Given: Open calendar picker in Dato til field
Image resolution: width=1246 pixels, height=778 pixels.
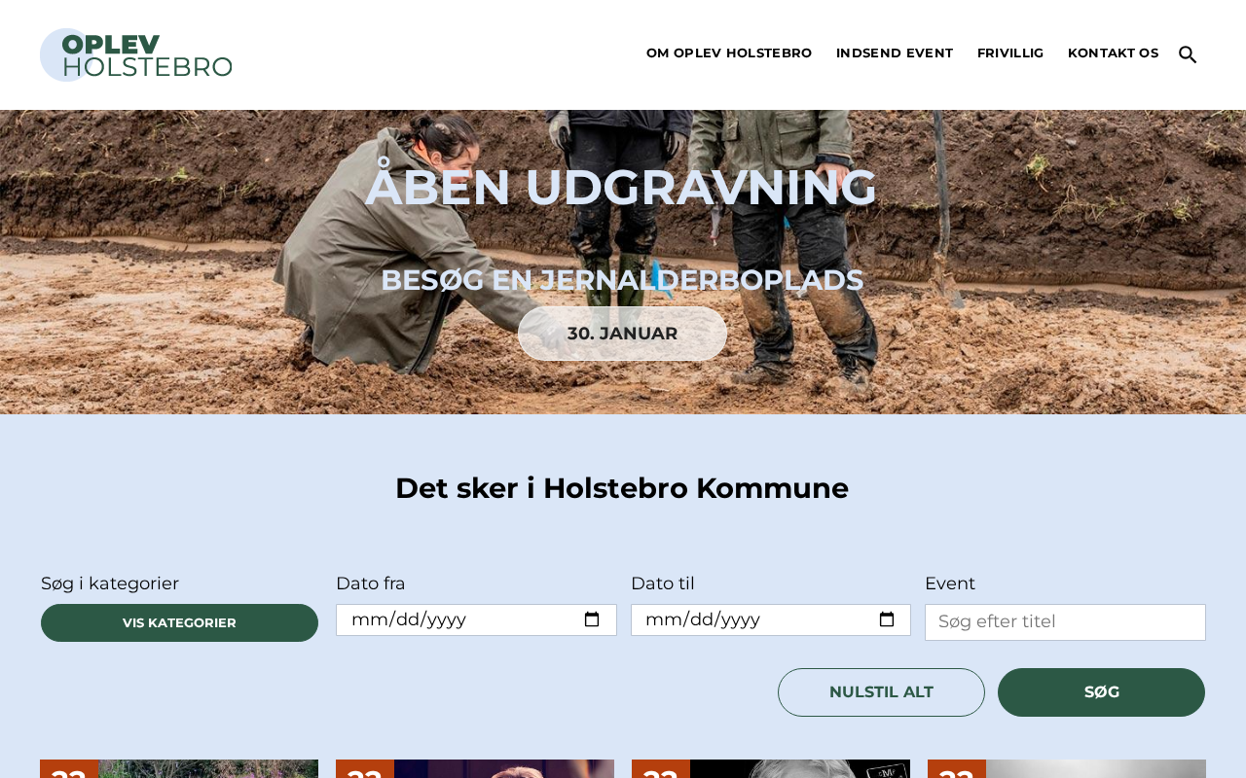Looking at the screenshot, I should [887, 619].
